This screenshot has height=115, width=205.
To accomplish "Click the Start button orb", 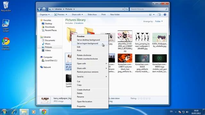I will coord(4,112).
